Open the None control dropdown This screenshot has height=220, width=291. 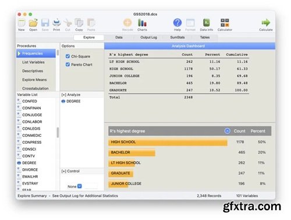[80, 186]
